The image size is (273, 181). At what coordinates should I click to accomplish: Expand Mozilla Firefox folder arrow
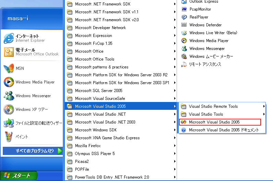(175, 145)
